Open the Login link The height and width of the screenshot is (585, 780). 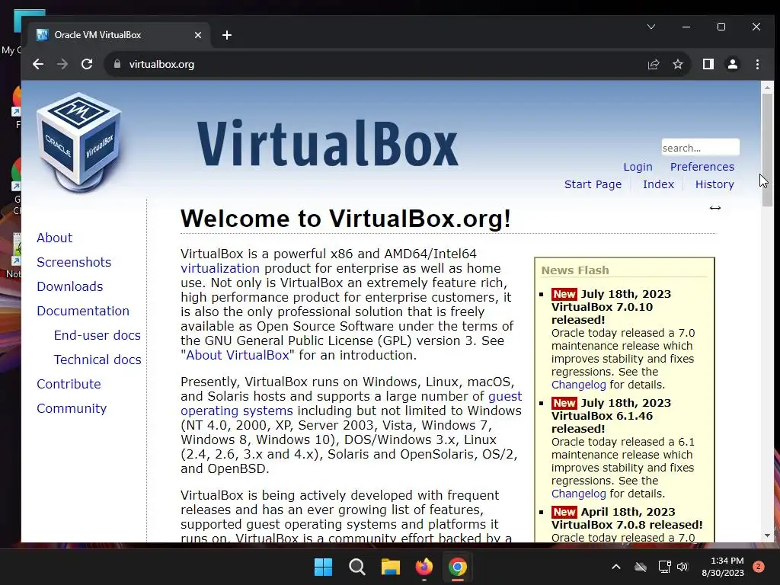[638, 167]
